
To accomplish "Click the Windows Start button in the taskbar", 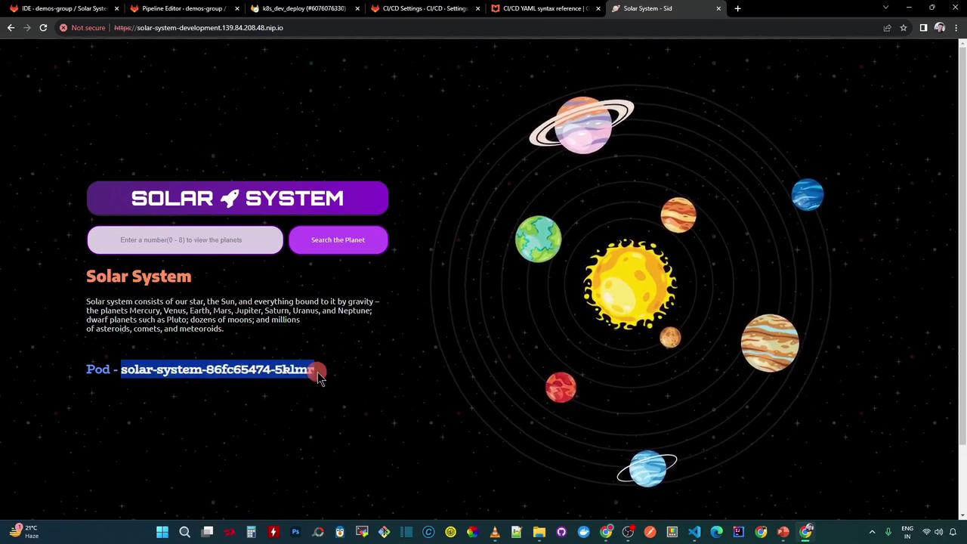I will (162, 532).
